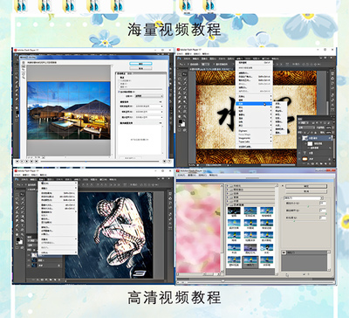This screenshot has height=318, width=349.
Task: Open the blend mode dropdown in calligraphy Layers panel
Action: (306, 128)
